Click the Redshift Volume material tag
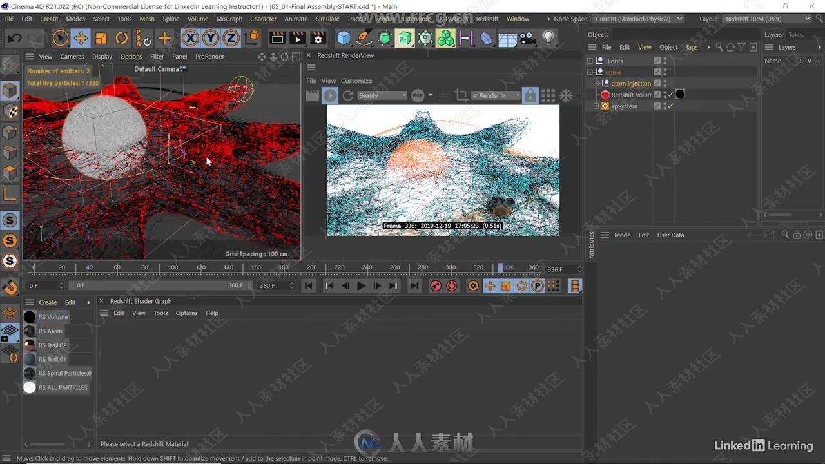825x464 pixels. [680, 95]
